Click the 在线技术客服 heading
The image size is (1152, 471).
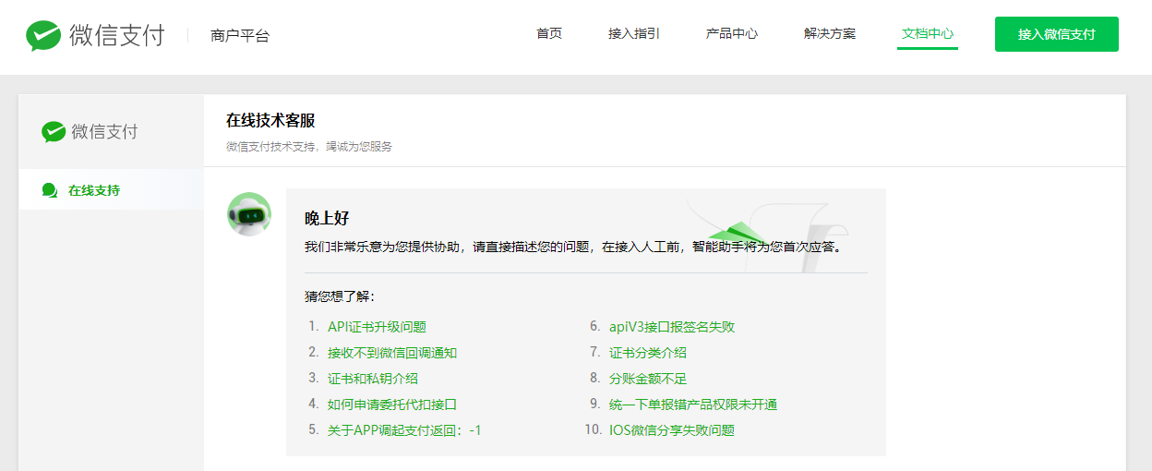(270, 121)
